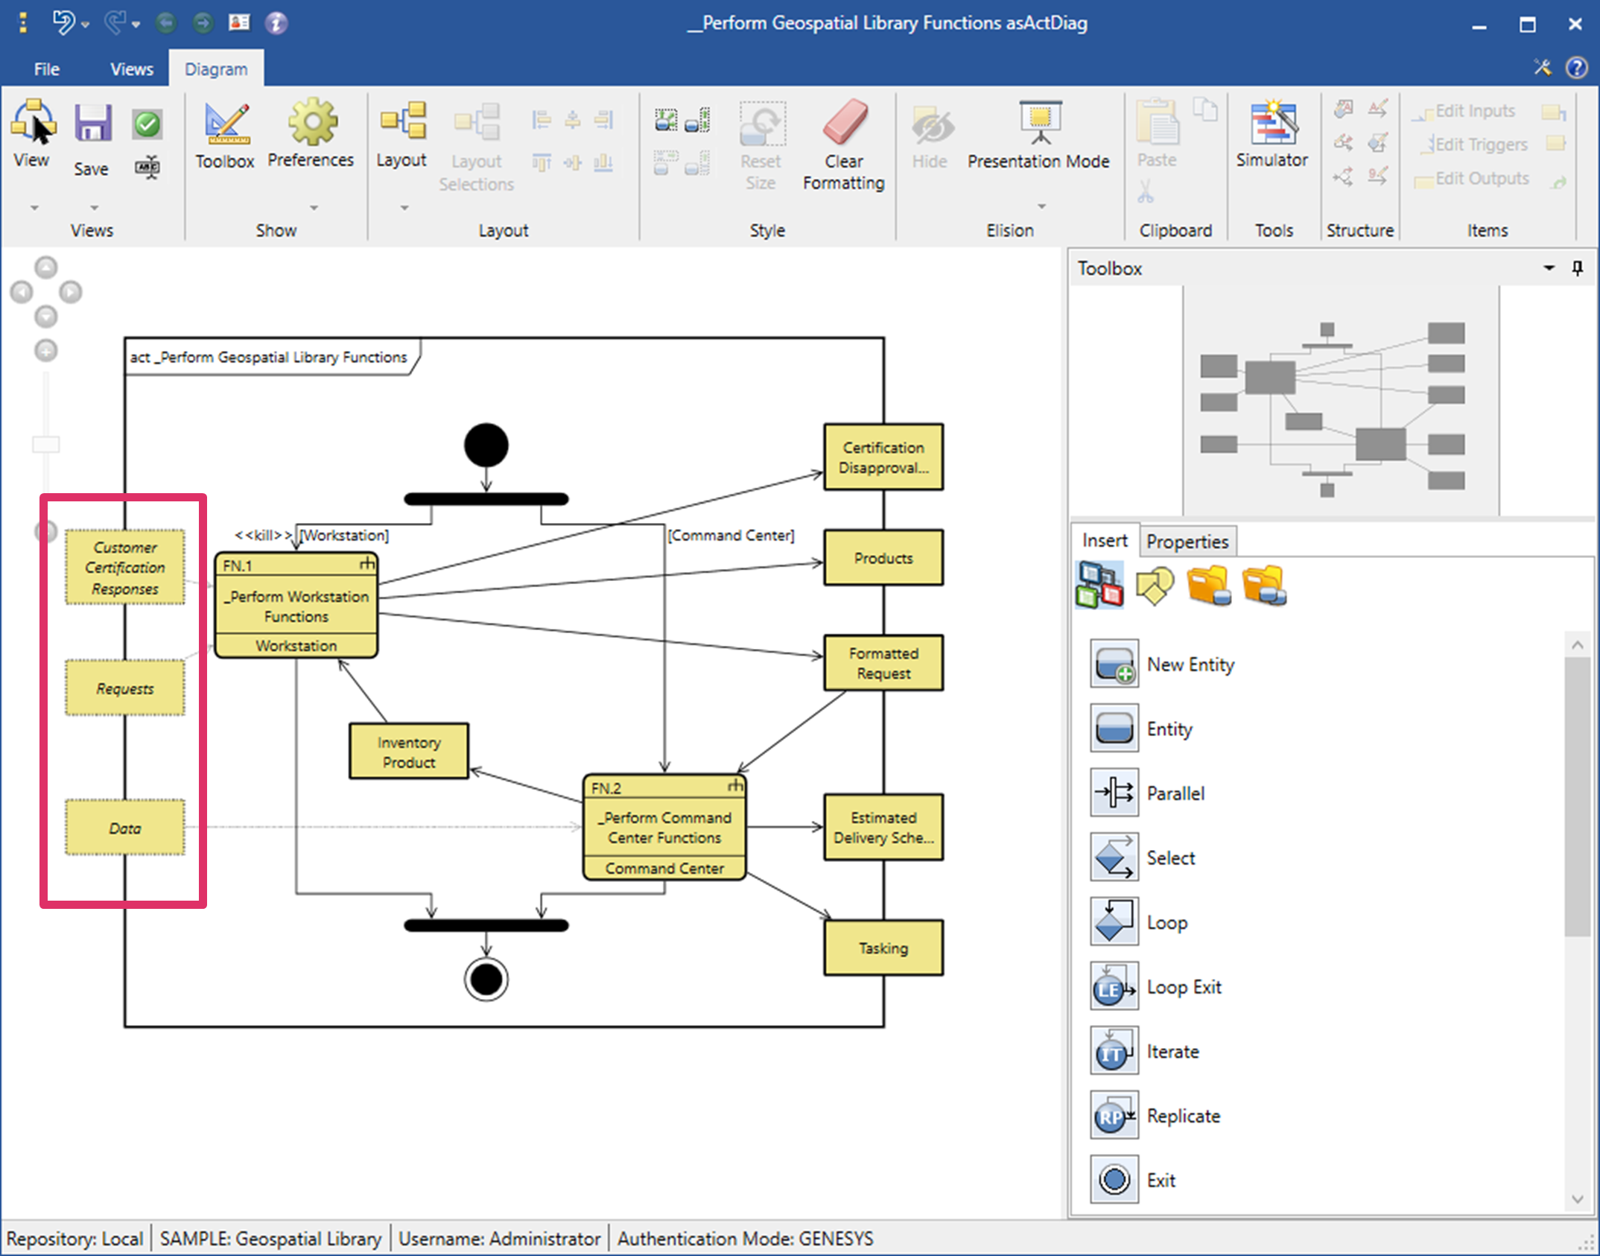Expand the View dropdown arrow
This screenshot has height=1256, width=1600.
point(34,208)
